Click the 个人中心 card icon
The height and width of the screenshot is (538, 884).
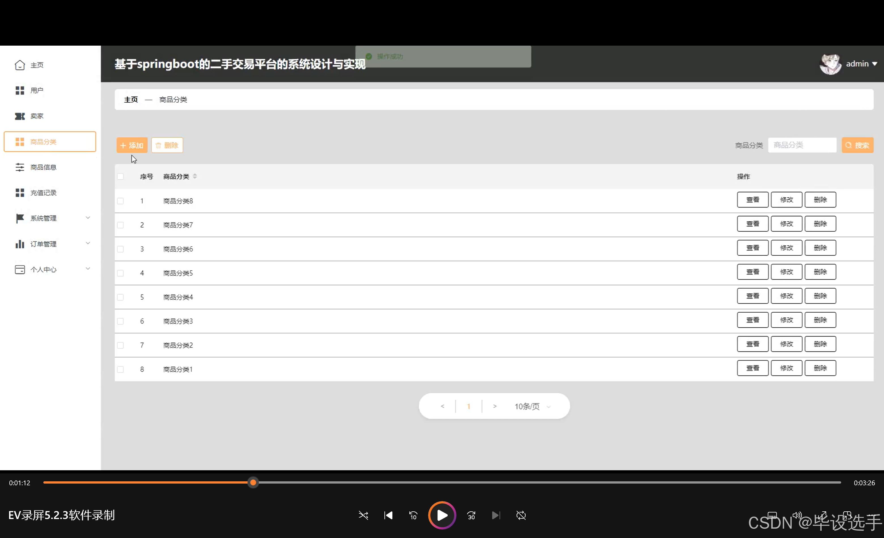click(20, 269)
